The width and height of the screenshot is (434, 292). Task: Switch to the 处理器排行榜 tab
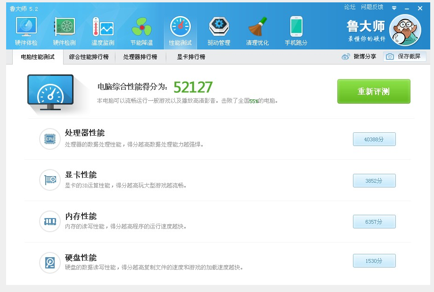click(x=140, y=57)
